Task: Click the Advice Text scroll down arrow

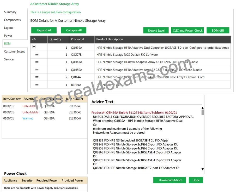Action: tap(203, 169)
